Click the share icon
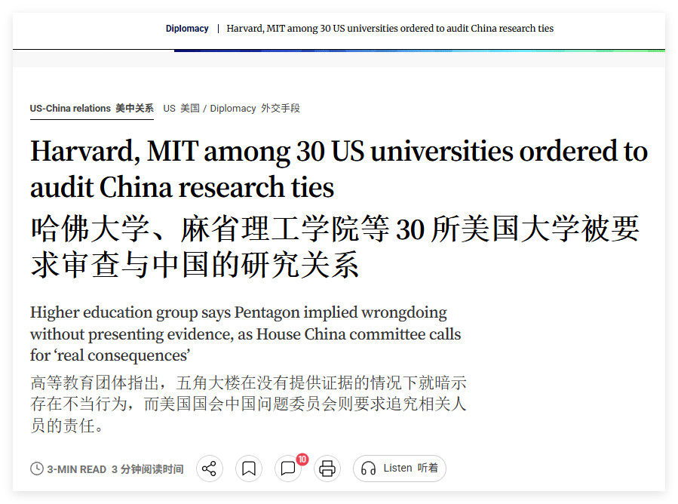 click(x=209, y=469)
